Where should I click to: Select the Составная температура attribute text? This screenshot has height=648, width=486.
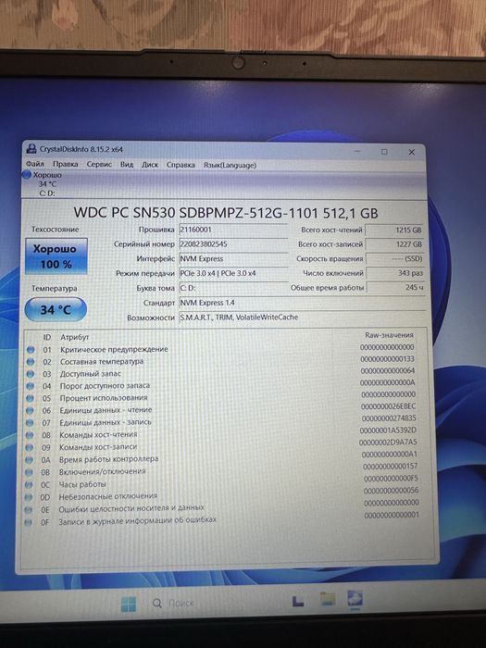click(102, 361)
